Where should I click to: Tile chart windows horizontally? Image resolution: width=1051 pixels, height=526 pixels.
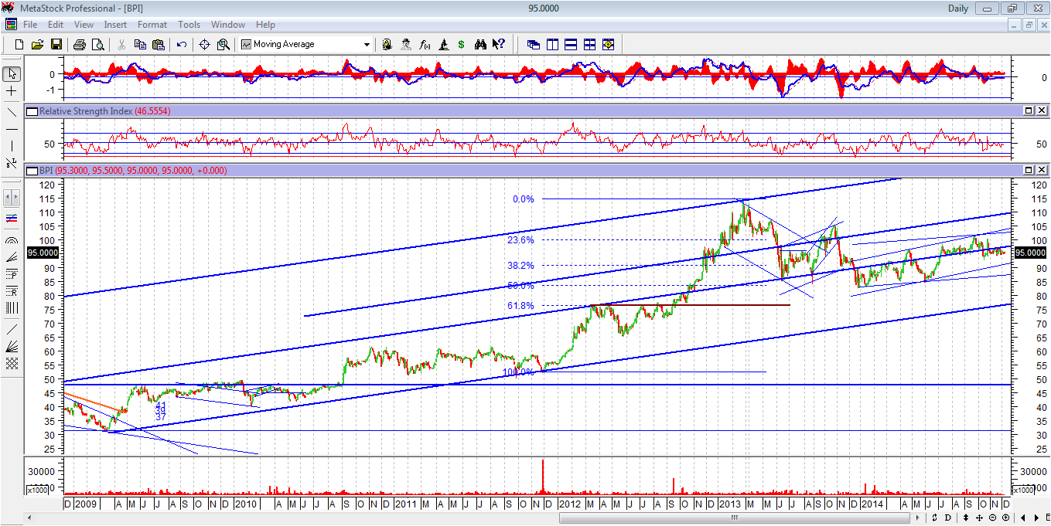[x=571, y=44]
